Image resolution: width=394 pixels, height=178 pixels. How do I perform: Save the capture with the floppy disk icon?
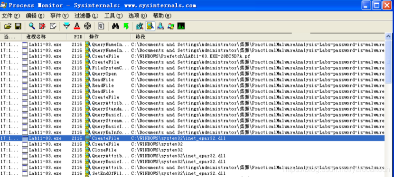(x=18, y=26)
